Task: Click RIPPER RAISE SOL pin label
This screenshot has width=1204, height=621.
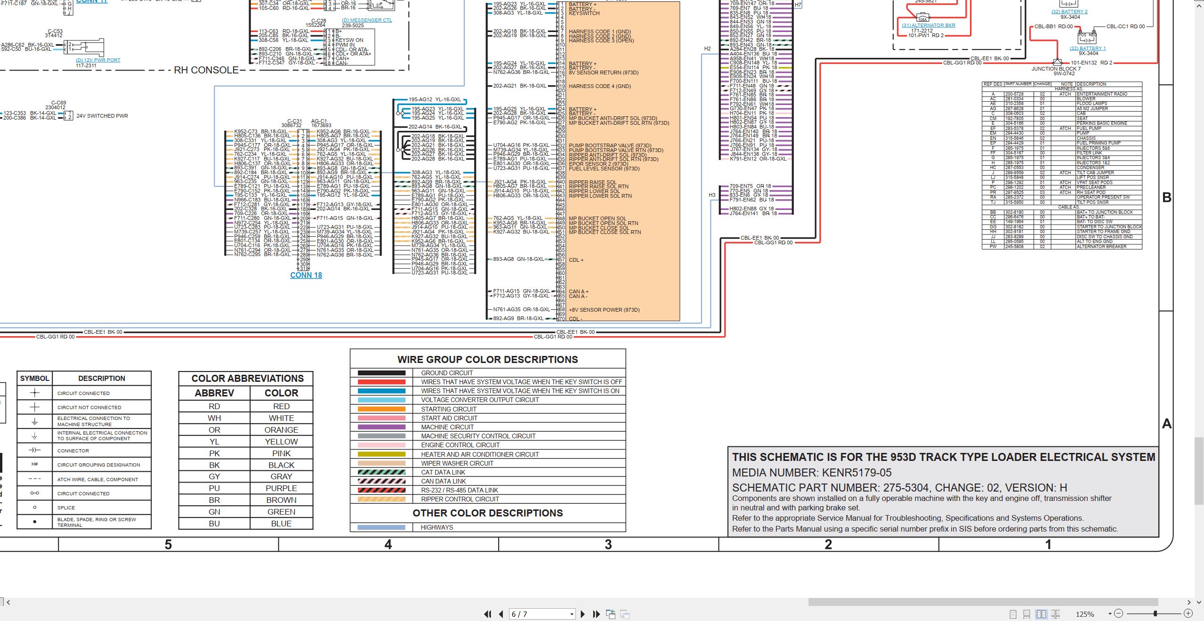Action: [x=592, y=182]
